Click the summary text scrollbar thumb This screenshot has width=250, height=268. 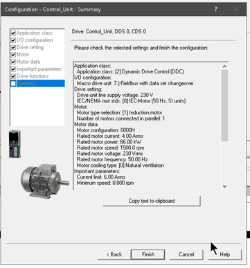(224, 105)
